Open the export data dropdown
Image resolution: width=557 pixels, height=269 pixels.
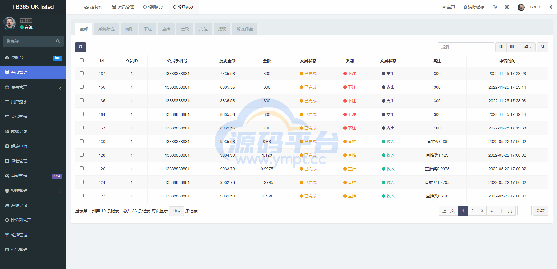[528, 47]
